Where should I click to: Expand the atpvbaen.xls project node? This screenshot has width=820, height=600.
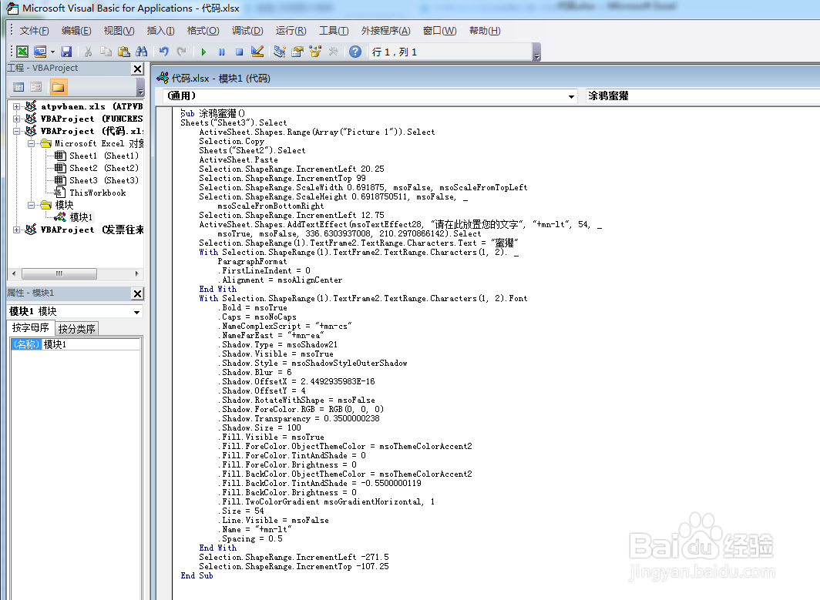(16, 106)
